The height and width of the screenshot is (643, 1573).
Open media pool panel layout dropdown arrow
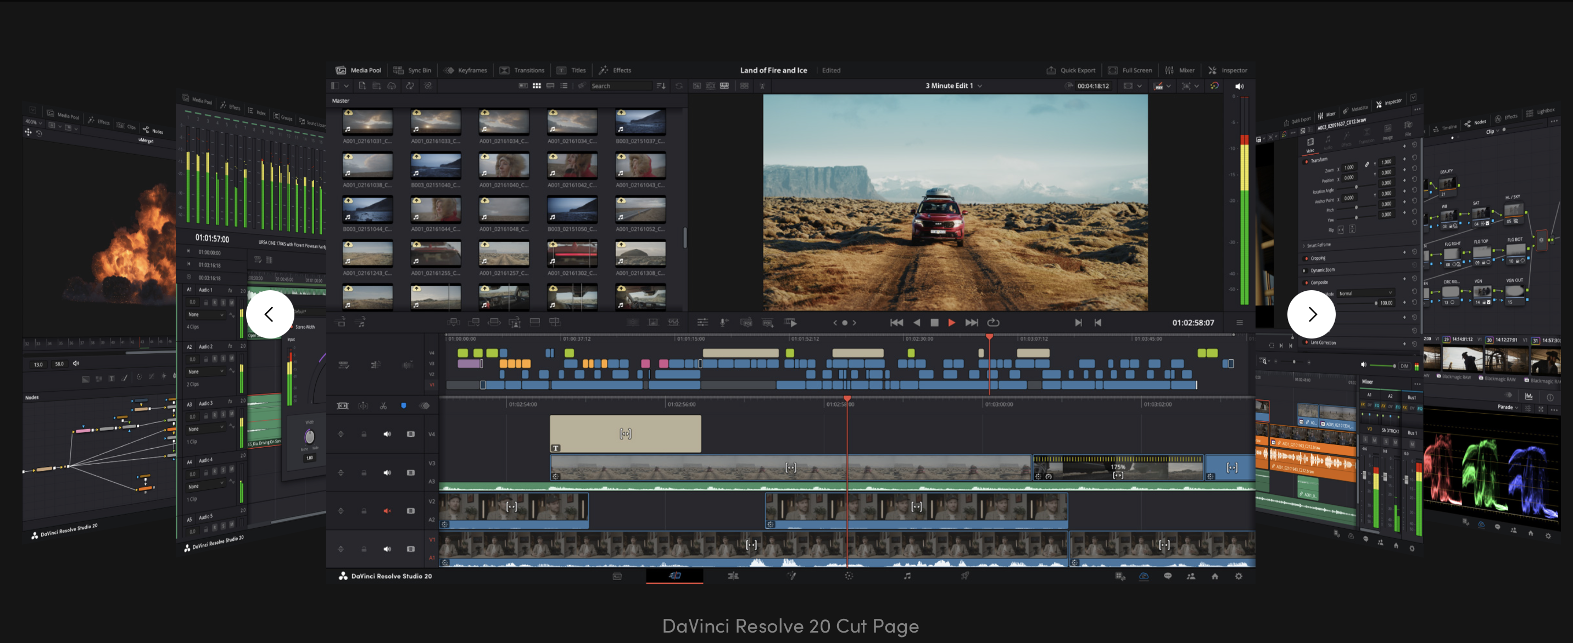point(346,86)
